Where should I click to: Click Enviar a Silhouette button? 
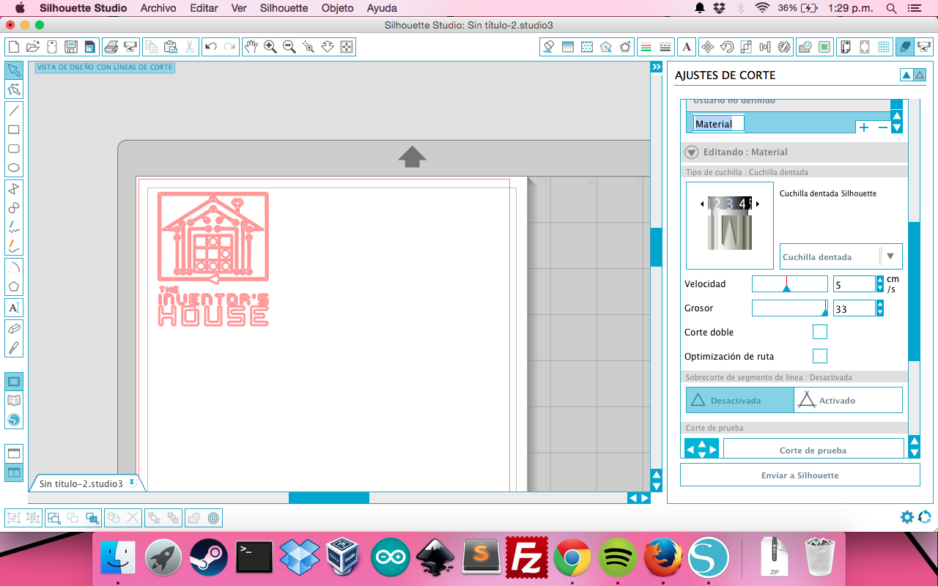pos(799,475)
